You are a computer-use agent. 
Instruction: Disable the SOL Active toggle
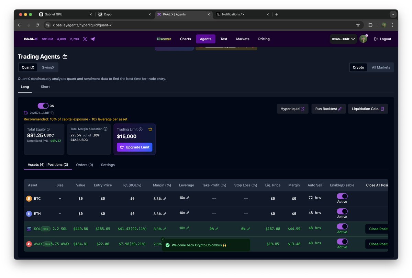(x=342, y=226)
